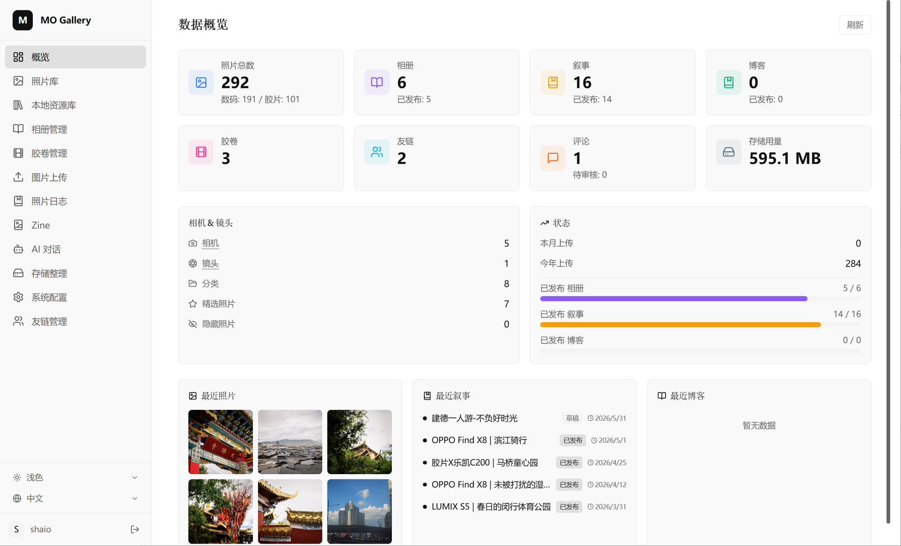
Task: Click the 草稿 badge on 建德一人游
Action: [572, 418]
